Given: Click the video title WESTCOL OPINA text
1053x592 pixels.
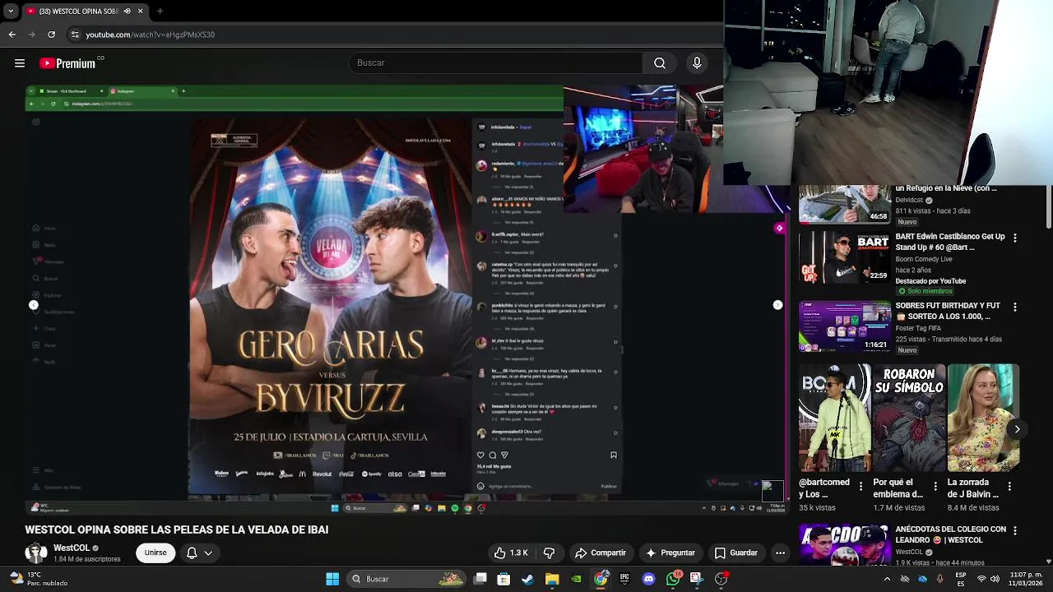Looking at the screenshot, I should click(x=177, y=530).
